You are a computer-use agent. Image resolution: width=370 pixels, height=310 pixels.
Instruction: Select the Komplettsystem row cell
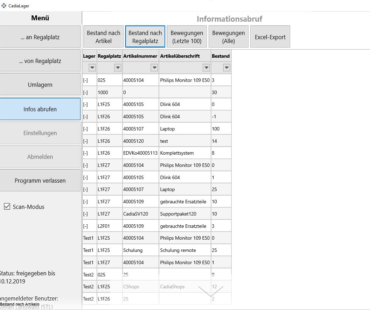pos(185,153)
